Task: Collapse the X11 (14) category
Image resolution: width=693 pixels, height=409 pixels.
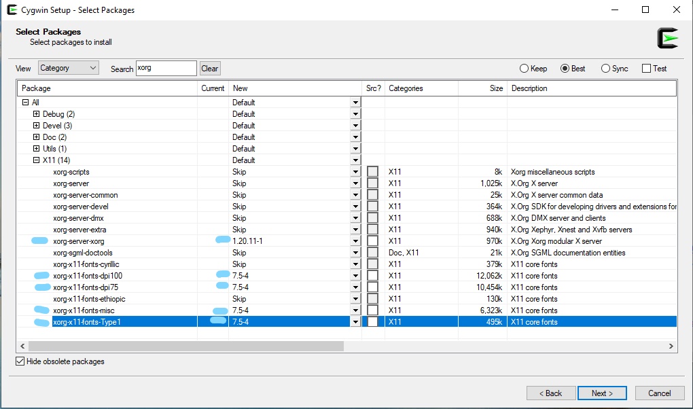Action: click(x=36, y=160)
